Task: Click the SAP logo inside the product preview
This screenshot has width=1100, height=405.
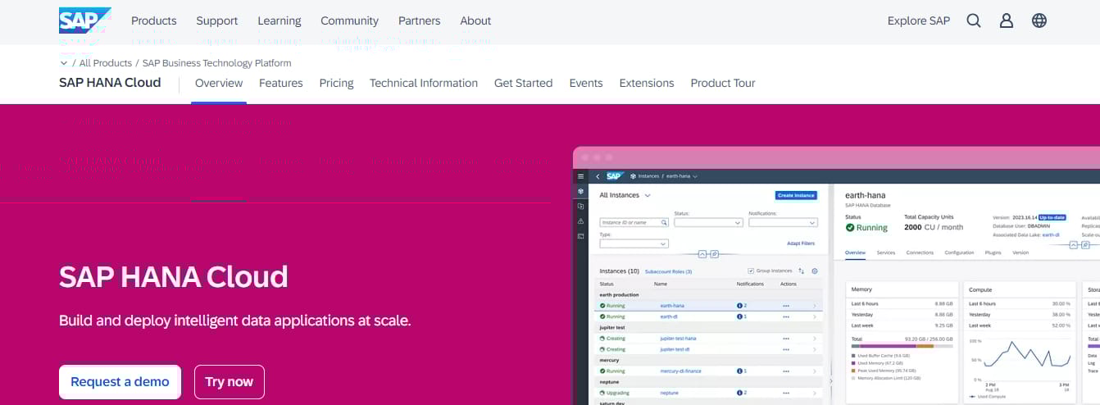Action: 616,175
